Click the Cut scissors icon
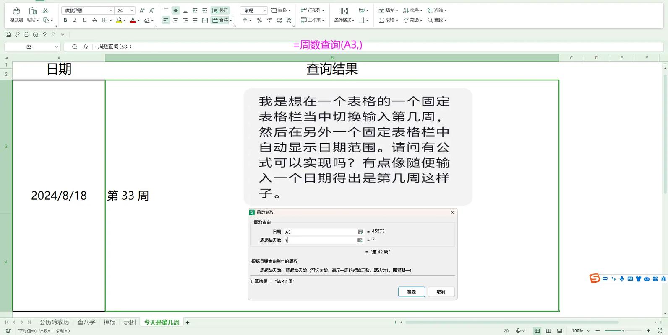The height and width of the screenshot is (335, 668). [46, 10]
